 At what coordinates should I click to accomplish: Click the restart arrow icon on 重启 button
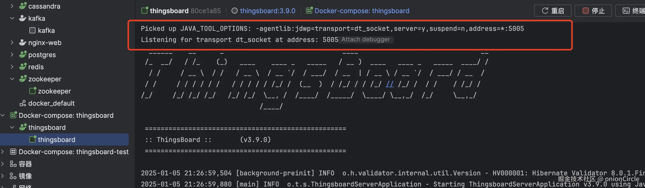545,11
